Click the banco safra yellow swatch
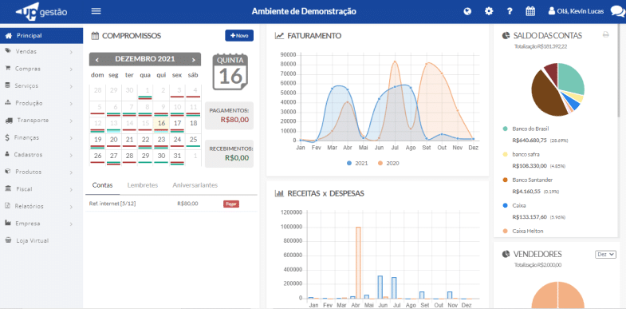 pos(505,154)
